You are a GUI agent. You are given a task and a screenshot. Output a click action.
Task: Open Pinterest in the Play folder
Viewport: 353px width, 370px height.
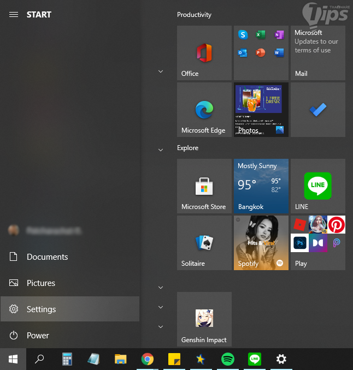[336, 224]
